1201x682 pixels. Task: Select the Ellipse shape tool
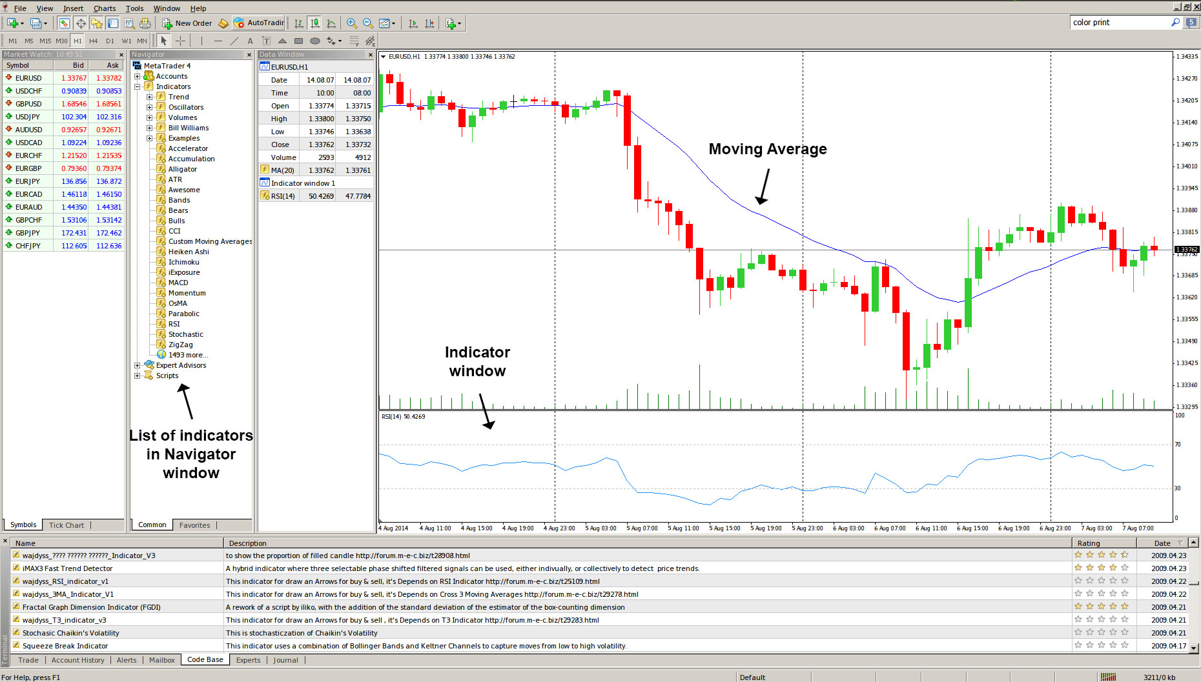(314, 41)
